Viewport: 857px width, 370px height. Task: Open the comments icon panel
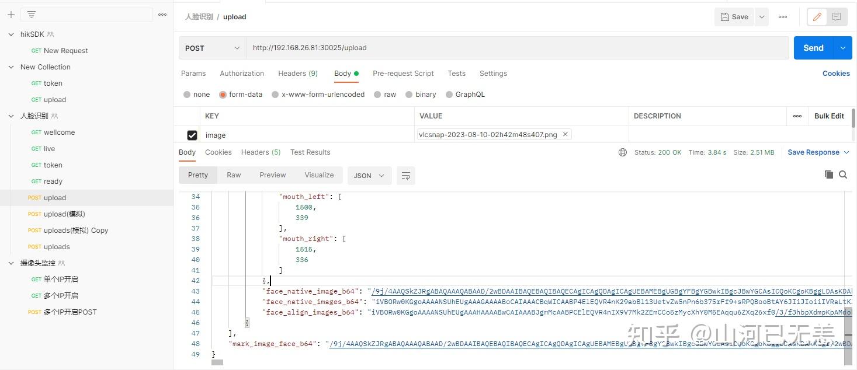837,17
